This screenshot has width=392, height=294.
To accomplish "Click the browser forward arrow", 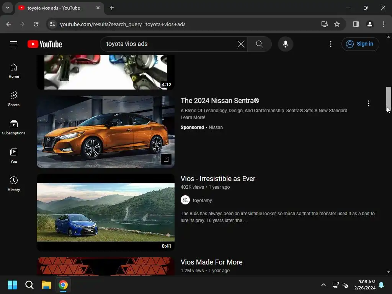I will pos(22,24).
